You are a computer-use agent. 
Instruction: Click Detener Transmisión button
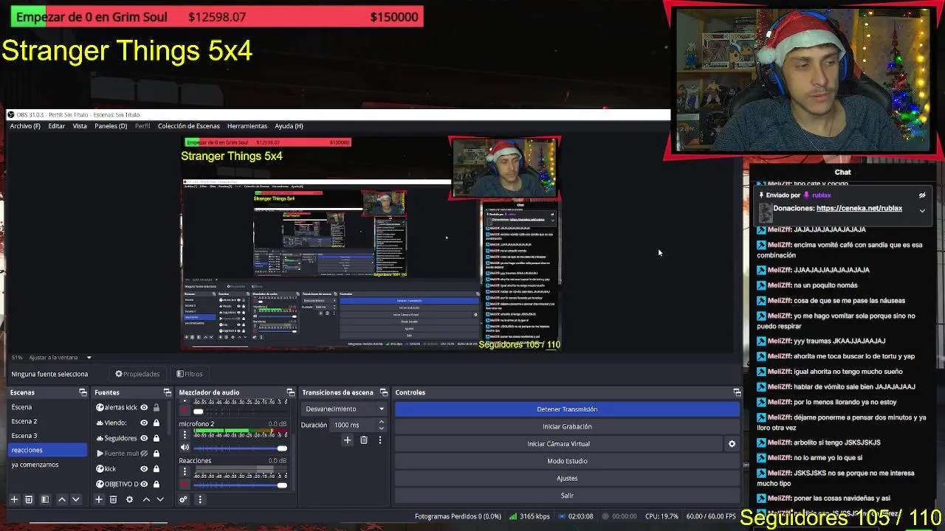coord(567,409)
